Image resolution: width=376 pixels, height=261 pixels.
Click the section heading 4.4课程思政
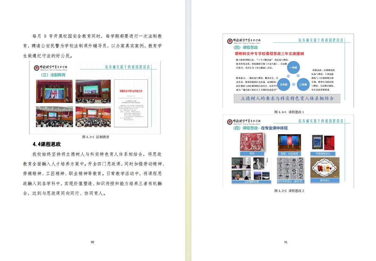pyautogui.click(x=47, y=144)
